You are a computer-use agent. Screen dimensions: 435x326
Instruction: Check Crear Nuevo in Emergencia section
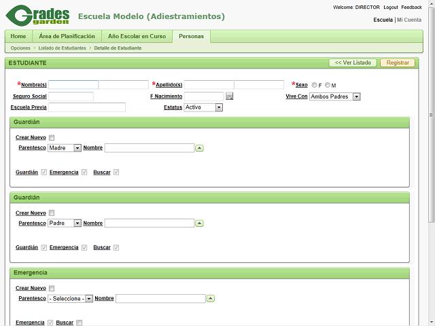(x=52, y=288)
